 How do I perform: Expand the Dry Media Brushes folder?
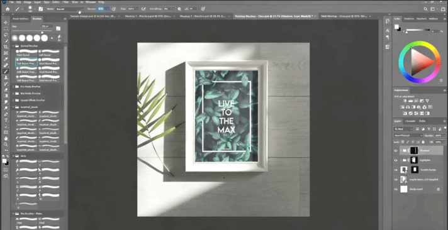(x=13, y=87)
